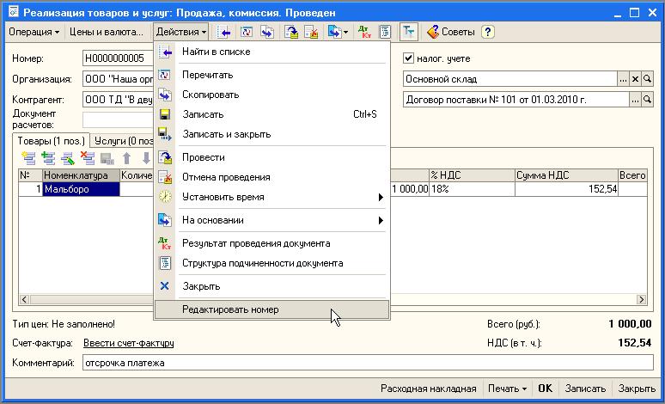Choose 'Записать и закрыть' menu entry
This screenshot has height=404, width=665.
click(x=271, y=135)
